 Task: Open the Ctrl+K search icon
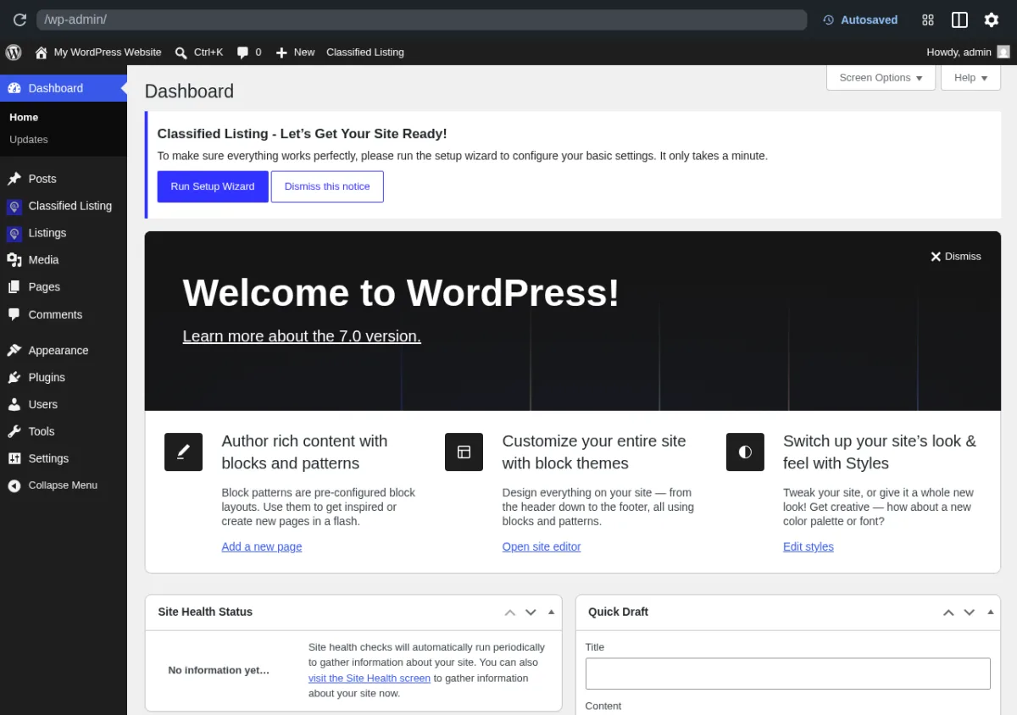click(x=181, y=53)
